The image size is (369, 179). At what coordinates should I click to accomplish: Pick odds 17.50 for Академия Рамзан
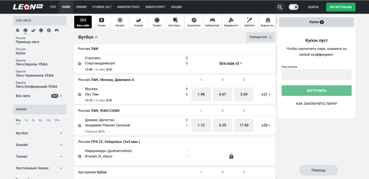(x=244, y=125)
